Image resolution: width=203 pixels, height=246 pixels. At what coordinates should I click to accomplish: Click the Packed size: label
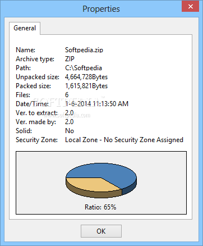(33, 86)
